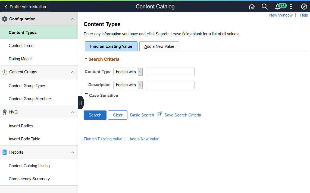Click the Reports notebook icon in sidebar
This screenshot has height=193, width=310.
(x=4, y=152)
